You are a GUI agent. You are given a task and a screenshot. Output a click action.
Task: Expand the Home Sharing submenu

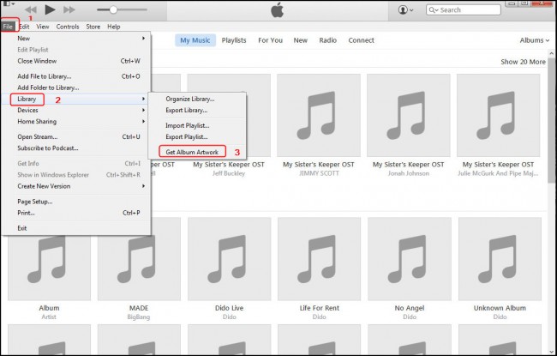(81, 121)
